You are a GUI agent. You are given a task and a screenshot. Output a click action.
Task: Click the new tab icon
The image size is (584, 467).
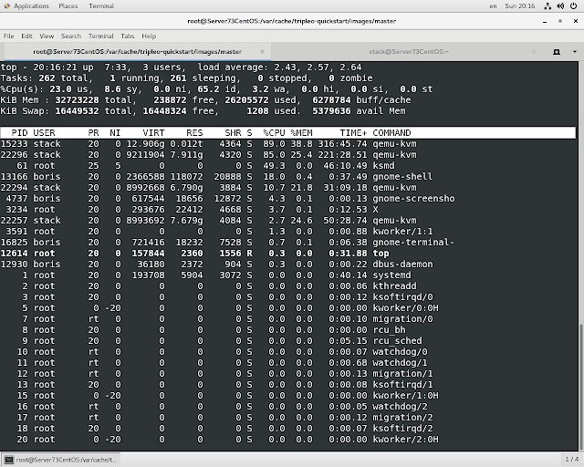coord(557,52)
